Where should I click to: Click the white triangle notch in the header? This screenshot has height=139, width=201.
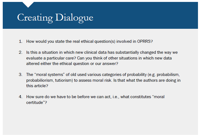tap(28, 4)
